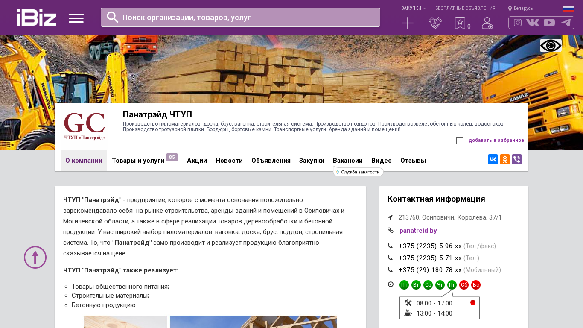Expand the Закупки dropdown in header
Image resolution: width=583 pixels, height=328 pixels.
[414, 9]
